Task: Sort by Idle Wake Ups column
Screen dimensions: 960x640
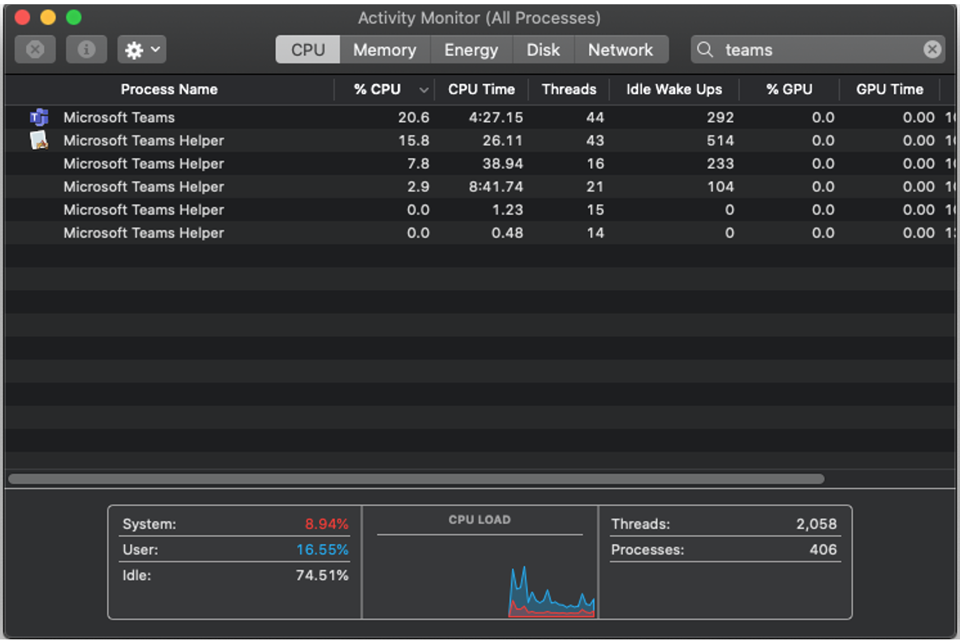Action: point(674,89)
